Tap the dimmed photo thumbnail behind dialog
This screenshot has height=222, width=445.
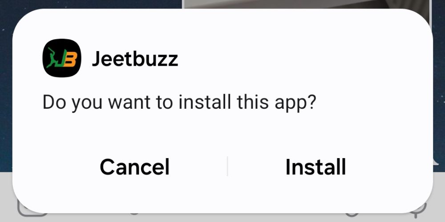pyautogui.click(x=307, y=4)
